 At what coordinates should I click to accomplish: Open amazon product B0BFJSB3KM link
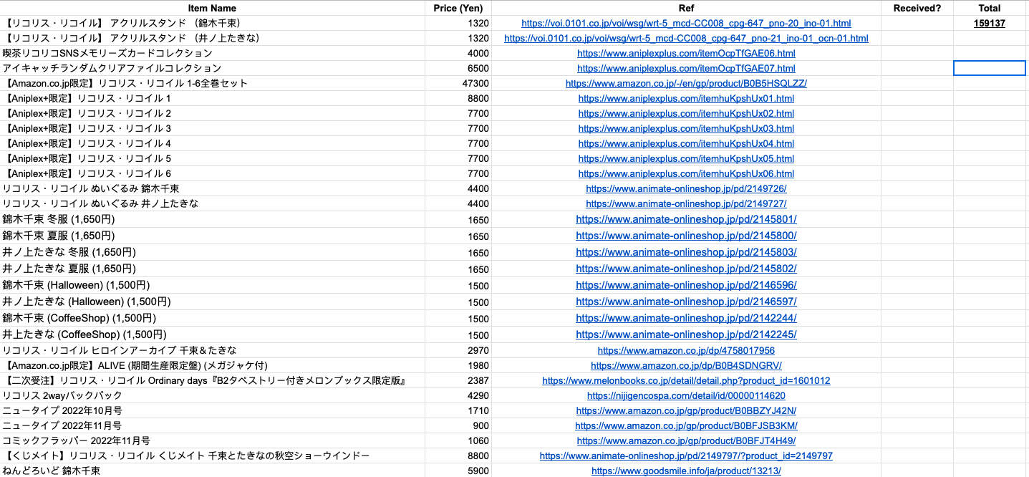(686, 426)
